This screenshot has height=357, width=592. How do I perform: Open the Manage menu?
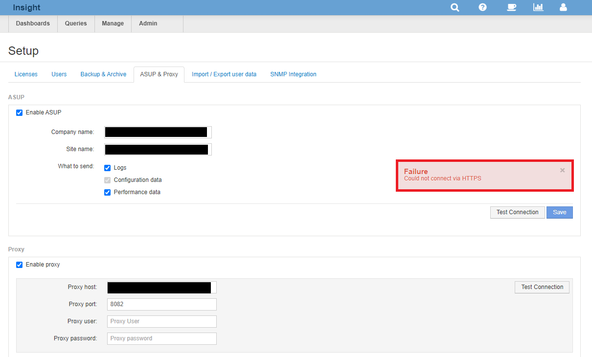pos(113,23)
